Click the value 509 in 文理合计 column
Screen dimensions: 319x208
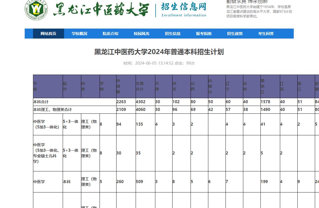[140, 182]
